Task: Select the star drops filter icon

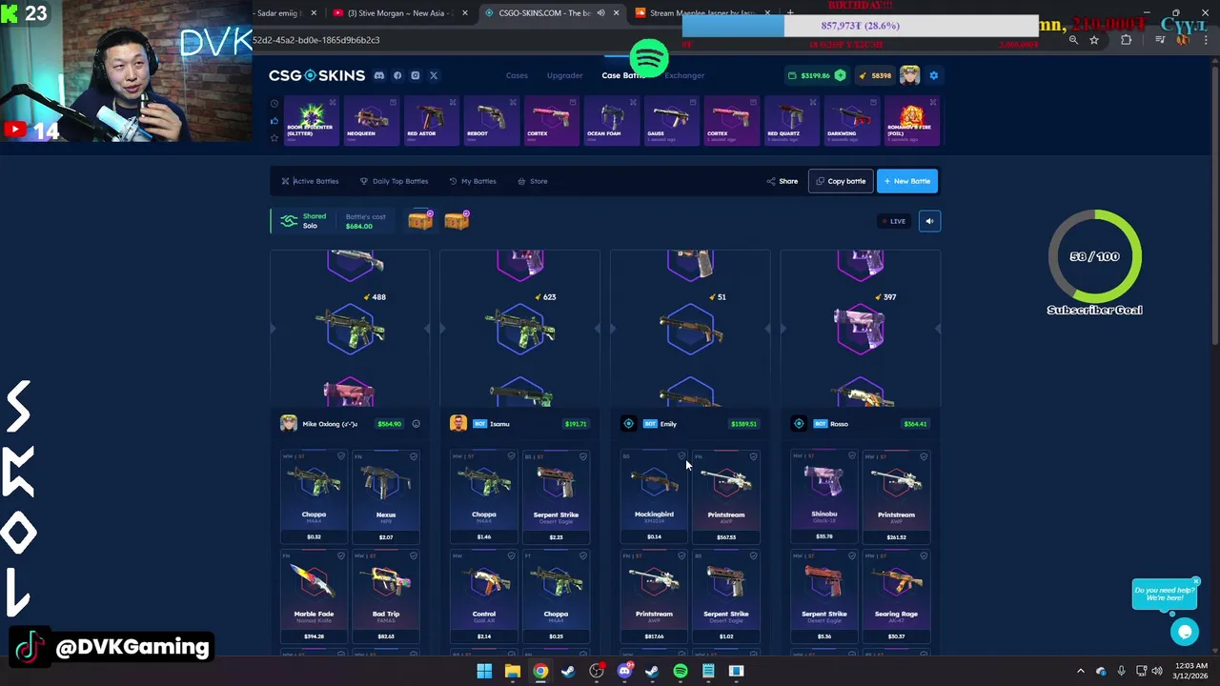Action: pyautogui.click(x=274, y=138)
